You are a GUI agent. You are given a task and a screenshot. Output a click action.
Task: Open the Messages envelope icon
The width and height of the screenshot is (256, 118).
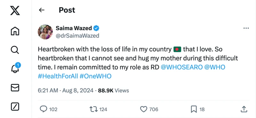pos(15,88)
